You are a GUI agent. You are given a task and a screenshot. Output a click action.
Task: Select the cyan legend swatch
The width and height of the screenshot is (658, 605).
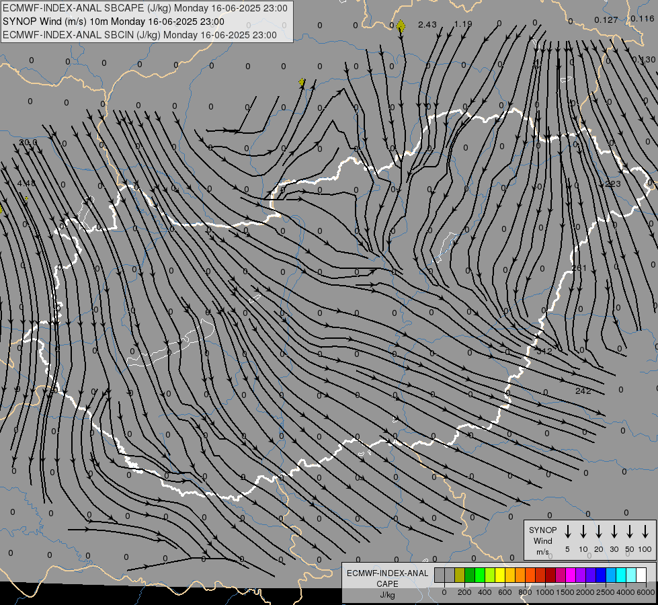click(621, 575)
